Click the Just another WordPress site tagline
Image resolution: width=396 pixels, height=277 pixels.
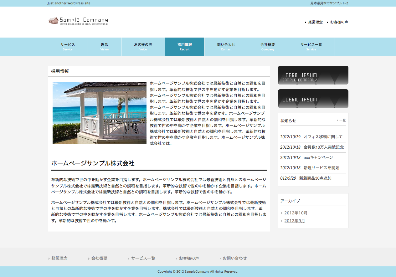(x=69, y=3)
